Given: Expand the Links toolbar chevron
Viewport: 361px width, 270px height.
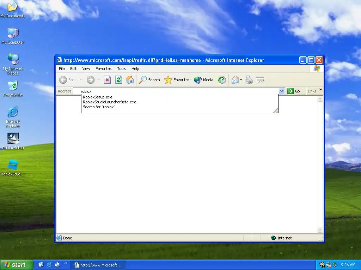Looking at the screenshot, I should (x=321, y=90).
